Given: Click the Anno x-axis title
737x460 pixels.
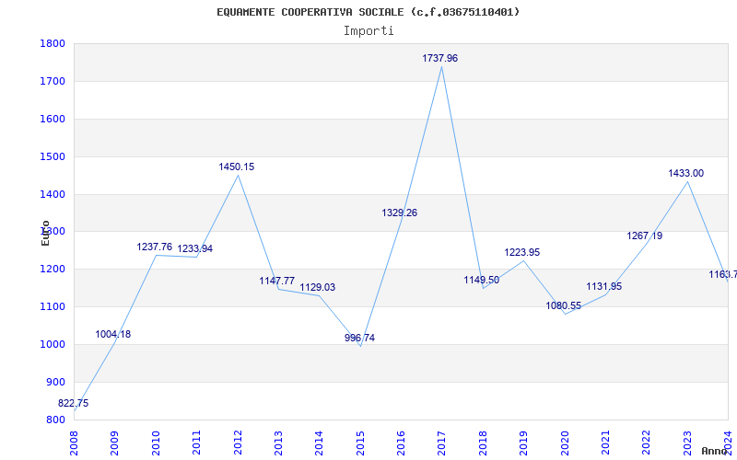Looking at the screenshot, I should pos(714,451).
